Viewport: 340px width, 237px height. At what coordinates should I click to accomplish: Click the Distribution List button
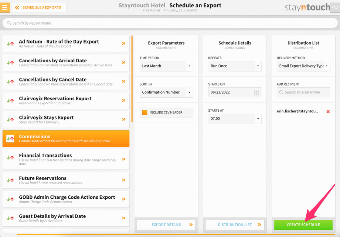(x=235, y=225)
